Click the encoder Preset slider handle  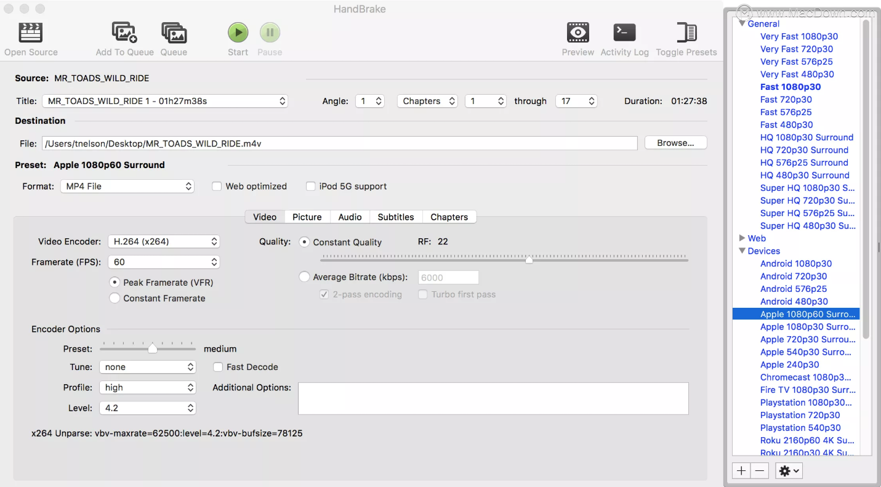153,349
